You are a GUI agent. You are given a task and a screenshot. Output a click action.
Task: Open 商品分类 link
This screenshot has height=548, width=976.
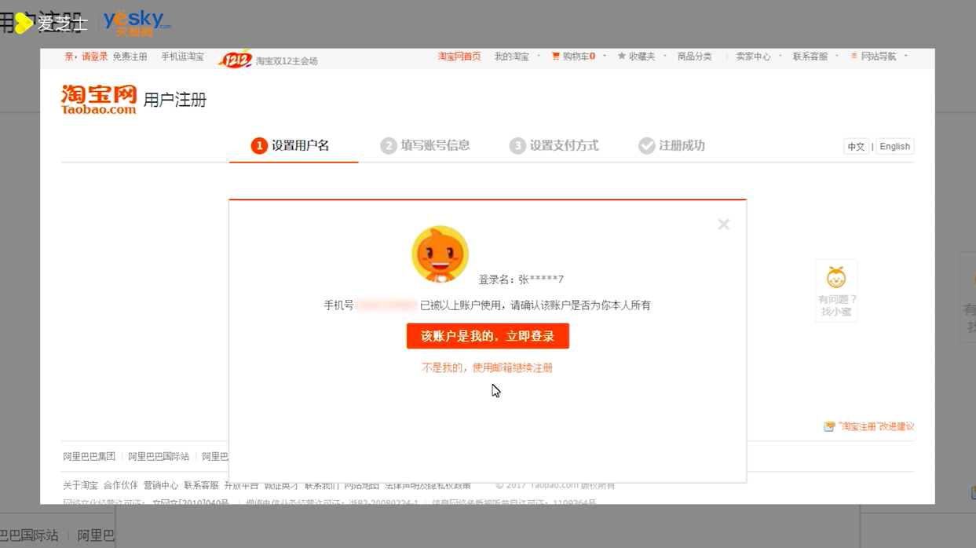point(695,57)
